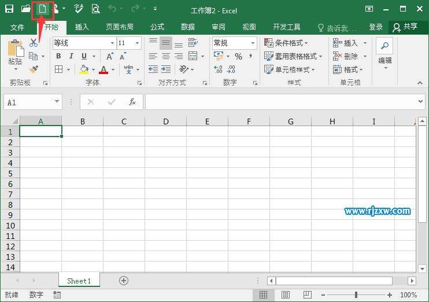Click the Percent style icon
The width and height of the screenshot is (429, 302).
[x=238, y=56]
